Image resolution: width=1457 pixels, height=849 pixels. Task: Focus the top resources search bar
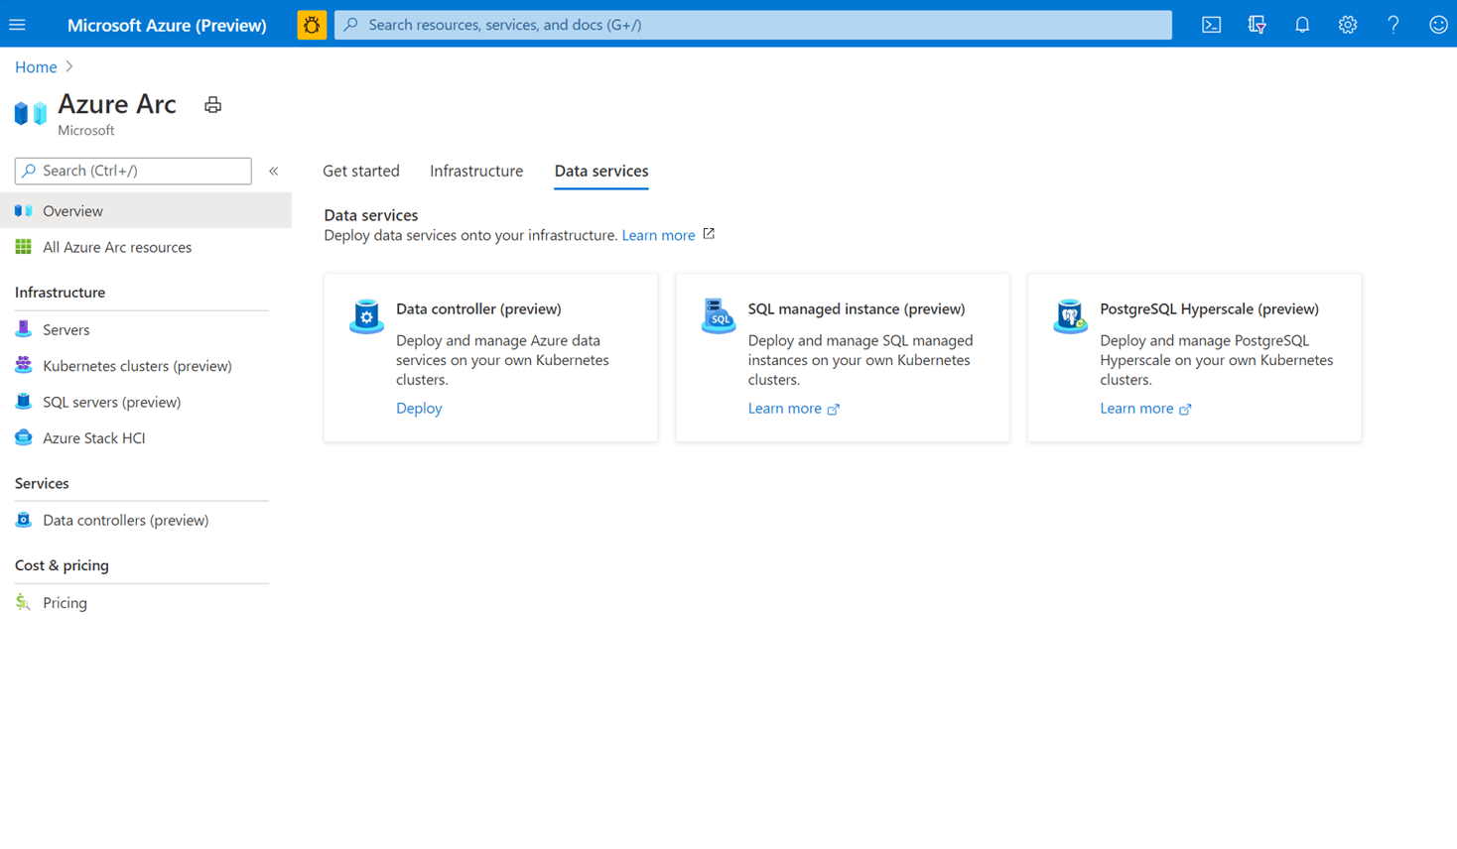(x=754, y=25)
